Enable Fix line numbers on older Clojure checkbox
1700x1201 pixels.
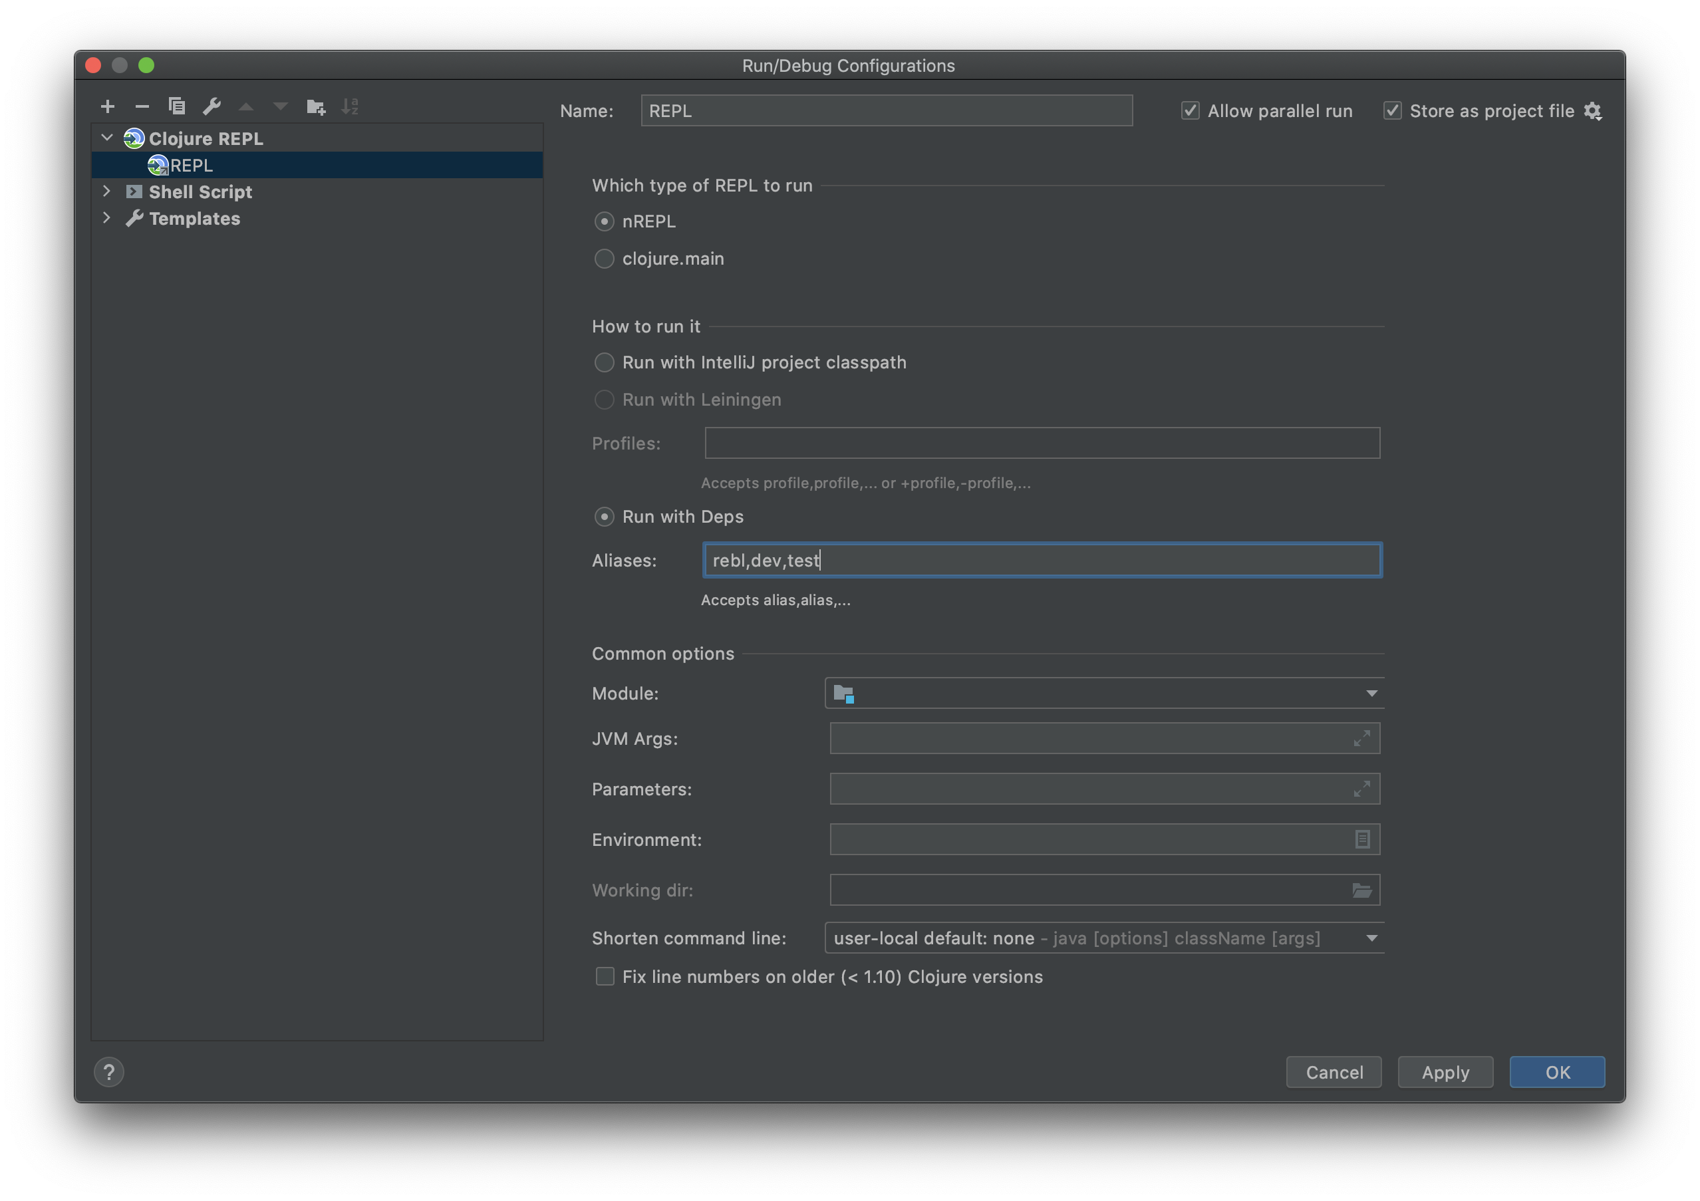pyautogui.click(x=605, y=977)
